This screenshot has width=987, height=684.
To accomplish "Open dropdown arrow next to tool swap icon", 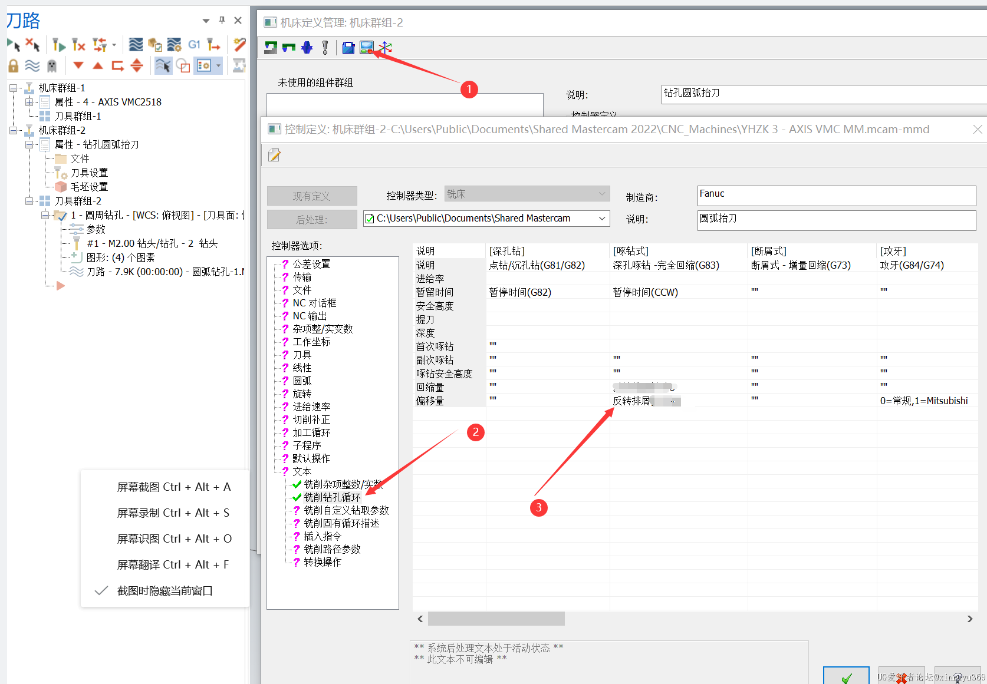I will click(x=114, y=45).
